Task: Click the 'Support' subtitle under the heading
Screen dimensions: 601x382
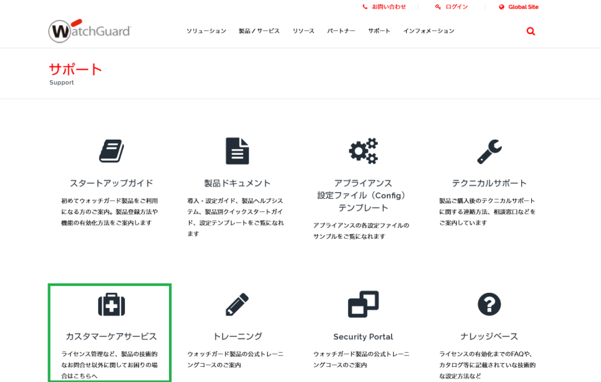Action: [62, 82]
